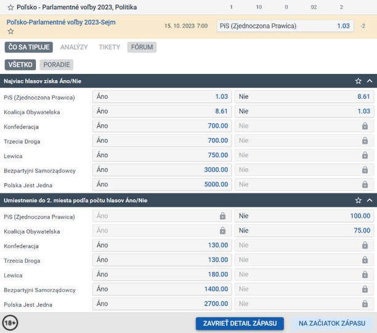The height and width of the screenshot is (333, 377).
Task: Bet Áno 700.00 on Trzecia Droga winner
Action: click(x=162, y=140)
